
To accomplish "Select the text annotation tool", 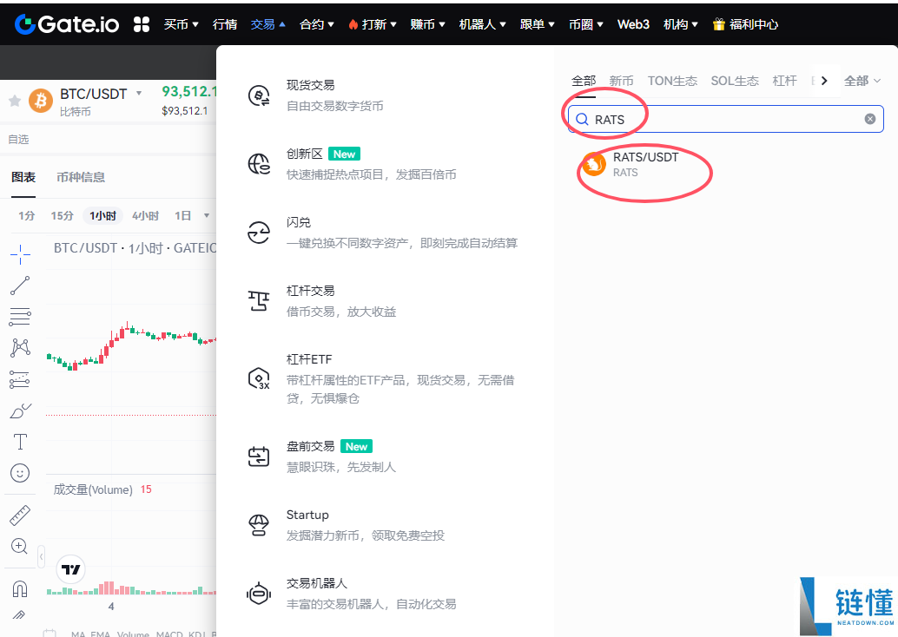I will [20, 441].
